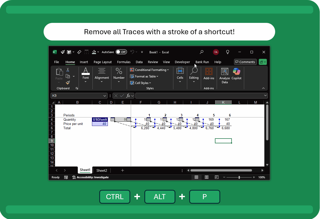The width and height of the screenshot is (320, 219).
Task: Click the zoom slider handle
Action: (x=239, y=177)
